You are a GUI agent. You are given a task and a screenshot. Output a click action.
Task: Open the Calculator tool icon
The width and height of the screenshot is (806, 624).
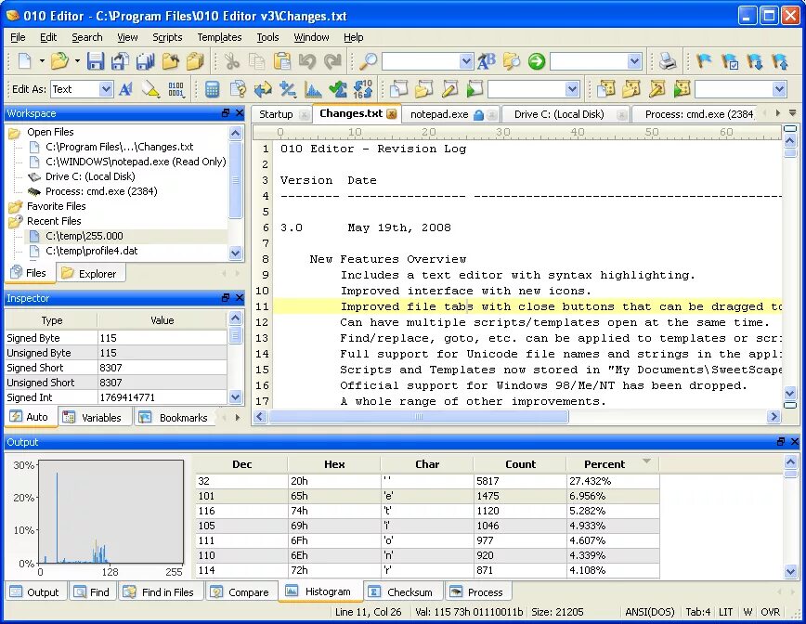pos(212,89)
